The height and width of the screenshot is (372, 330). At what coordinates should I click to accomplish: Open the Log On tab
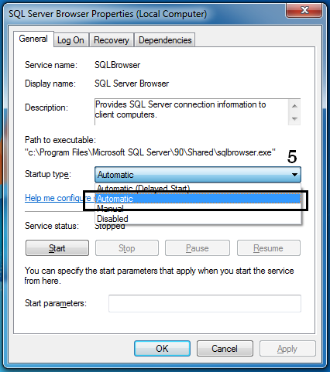pyautogui.click(x=70, y=40)
